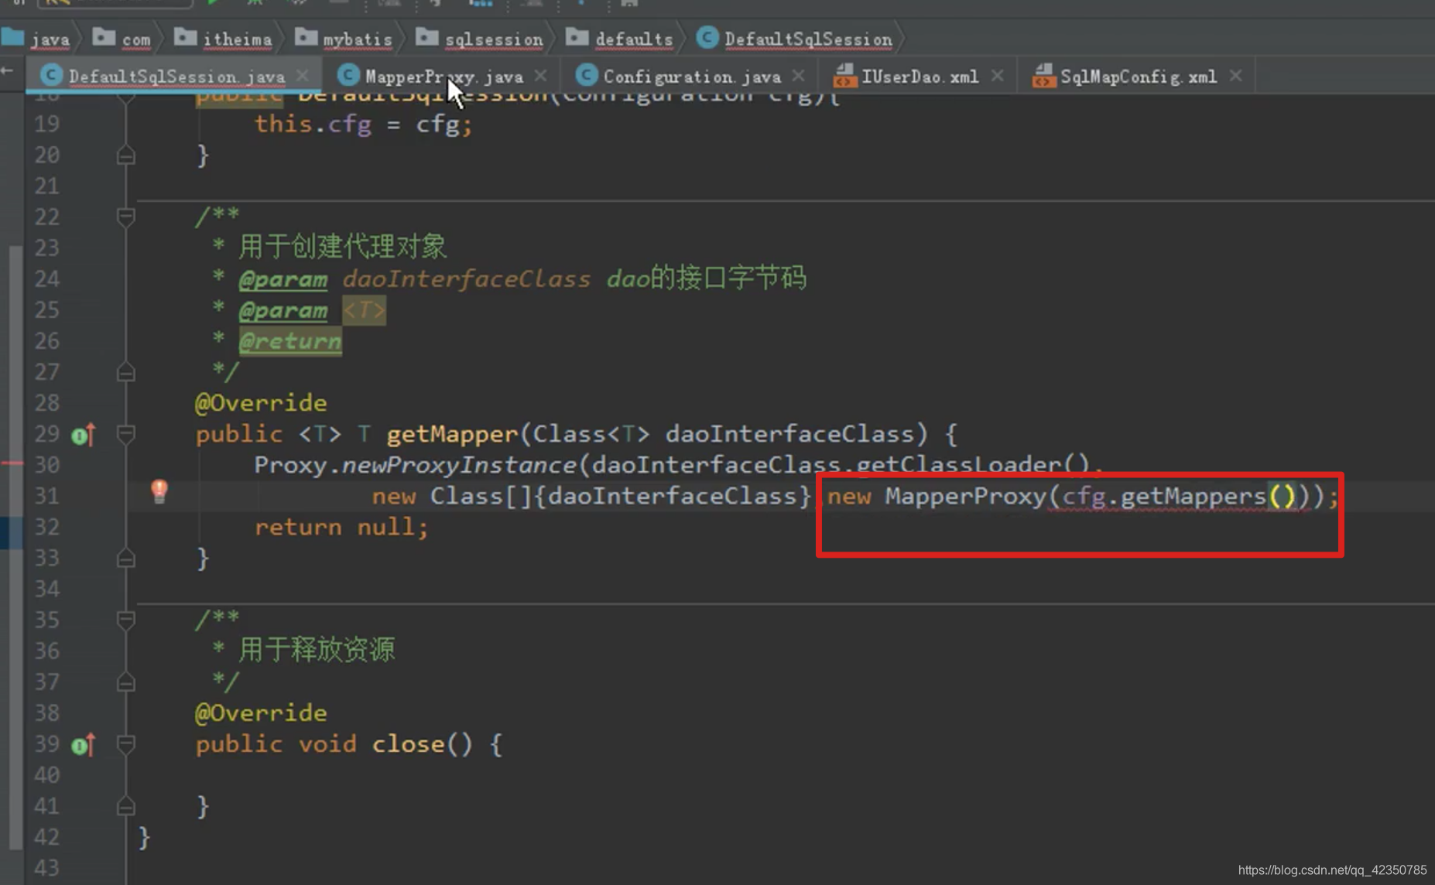This screenshot has width=1435, height=885.
Task: Switch to the Configuration.java tab
Action: [691, 76]
